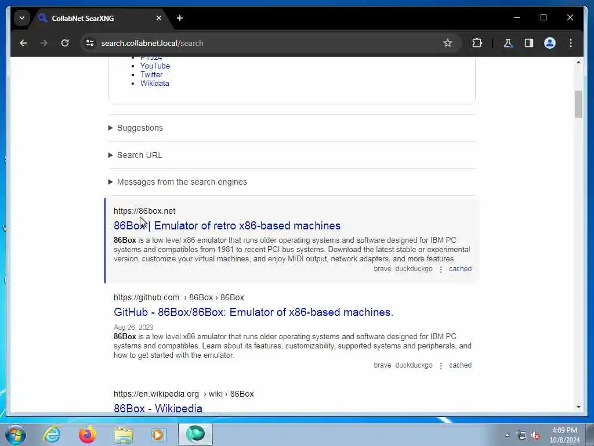The image size is (594, 446).
Task: Open Windows Explorer from taskbar
Action: point(124,434)
